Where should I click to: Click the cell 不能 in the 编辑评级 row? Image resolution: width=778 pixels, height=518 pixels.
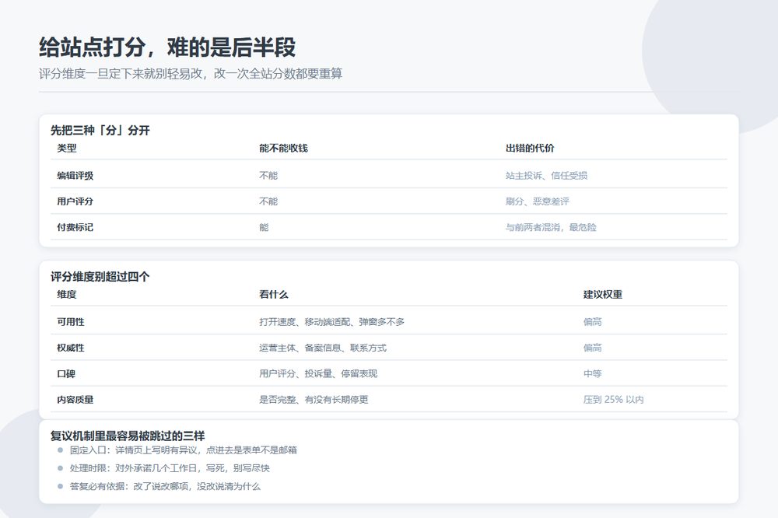pos(268,175)
